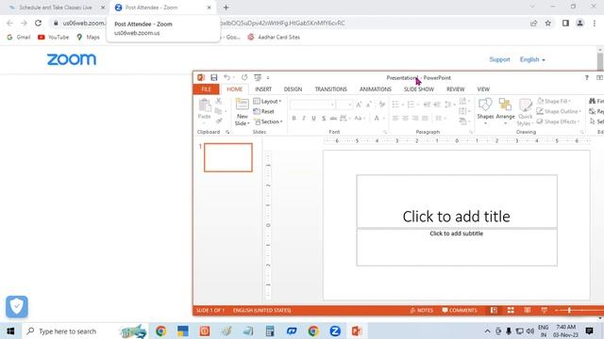This screenshot has height=339, width=604.
Task: Toggle Italic formatting
Action: 304,119
